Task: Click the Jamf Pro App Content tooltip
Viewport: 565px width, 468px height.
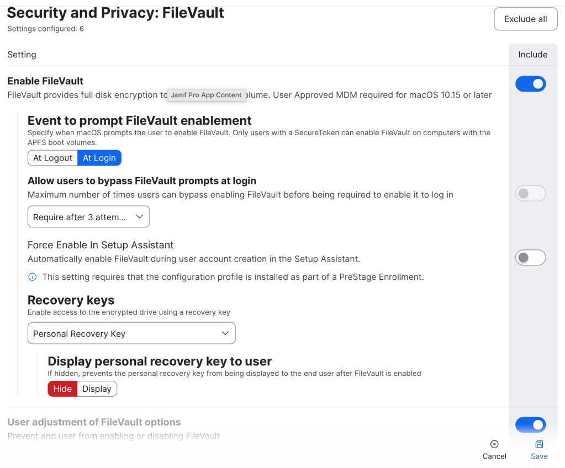Action: (206, 95)
